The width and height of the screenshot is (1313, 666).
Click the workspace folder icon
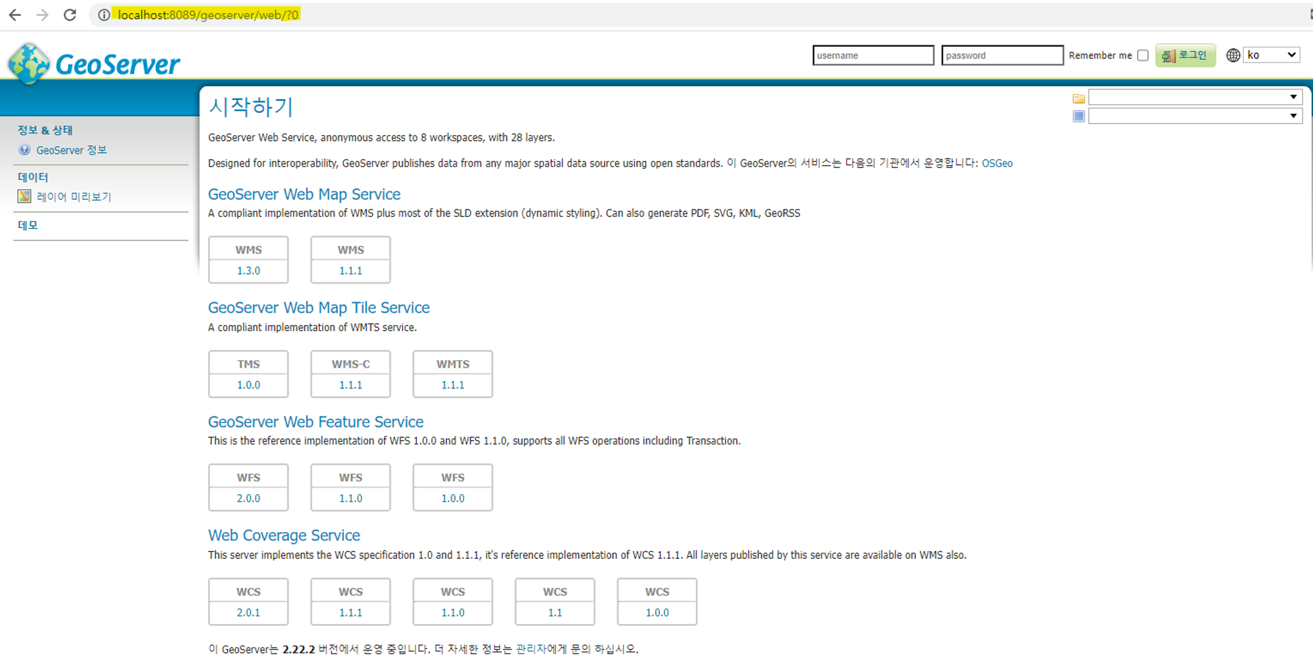click(1079, 99)
